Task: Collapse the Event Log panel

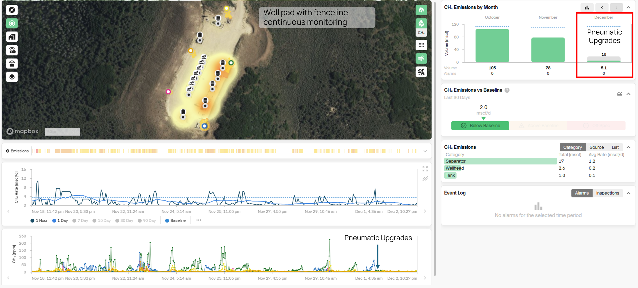Action: [x=628, y=193]
